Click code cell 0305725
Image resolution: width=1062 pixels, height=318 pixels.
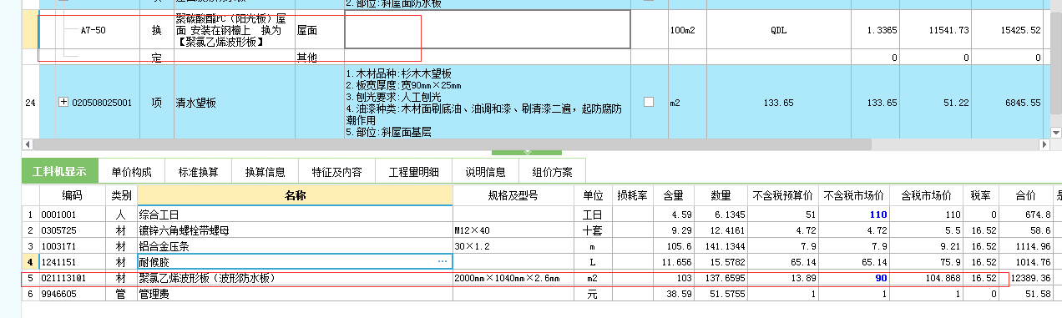pos(73,230)
